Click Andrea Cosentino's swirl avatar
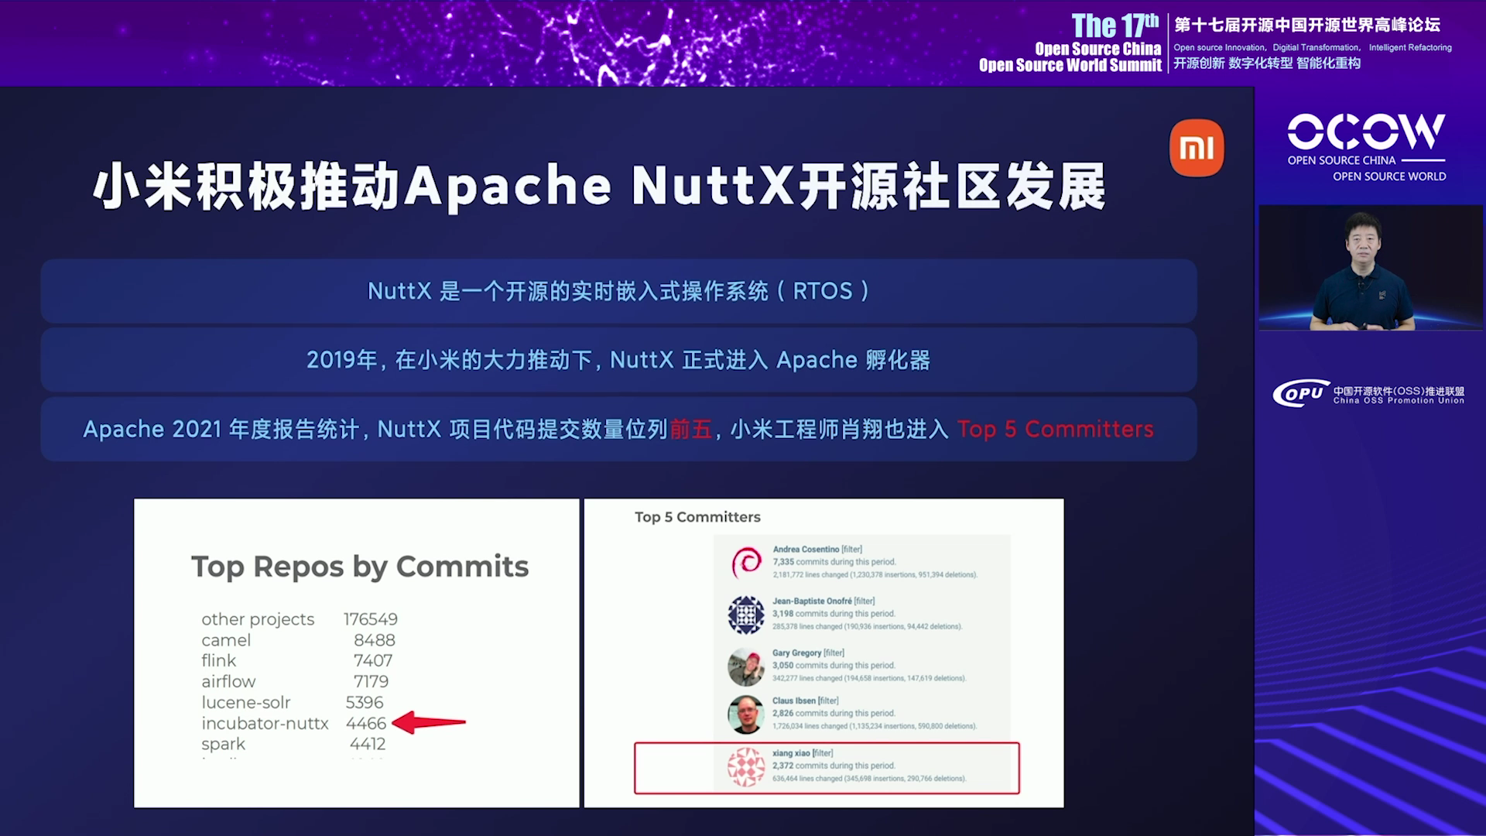1486x836 pixels. point(746,562)
